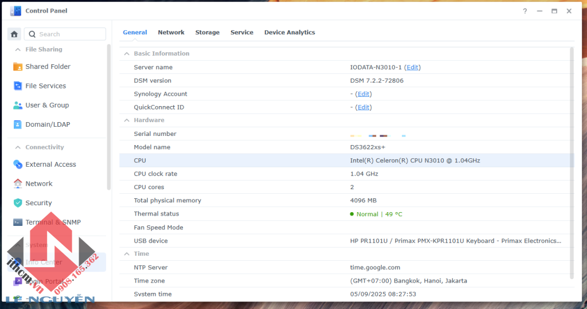Click the Control Panel app icon in title bar
Viewport: 587px width, 309px height.
(x=15, y=11)
